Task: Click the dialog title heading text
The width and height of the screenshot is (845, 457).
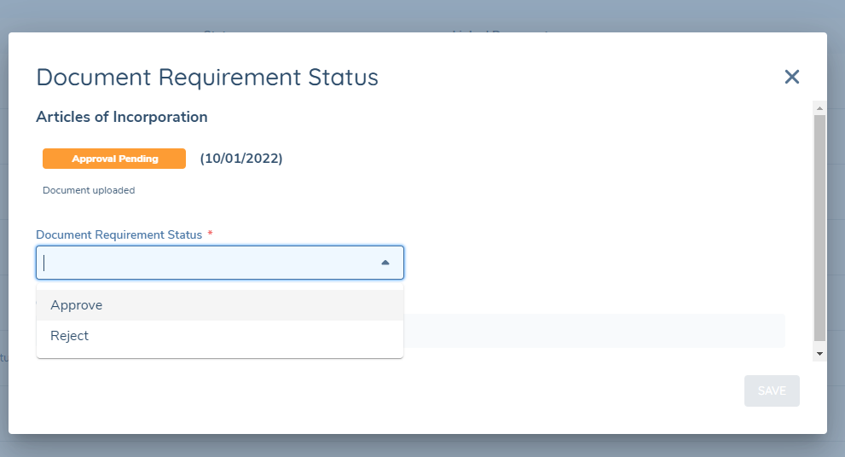Action: [x=207, y=78]
